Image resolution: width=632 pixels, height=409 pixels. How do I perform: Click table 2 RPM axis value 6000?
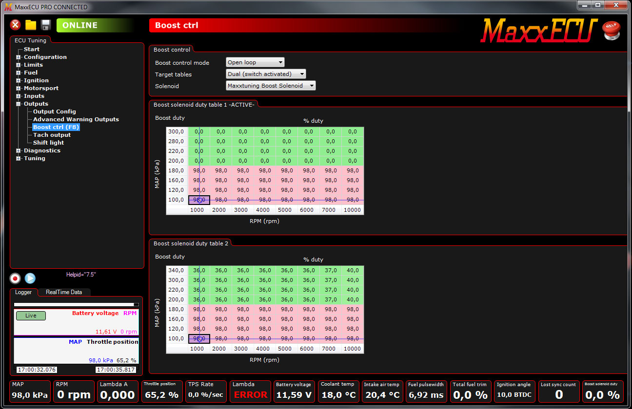[x=309, y=349]
